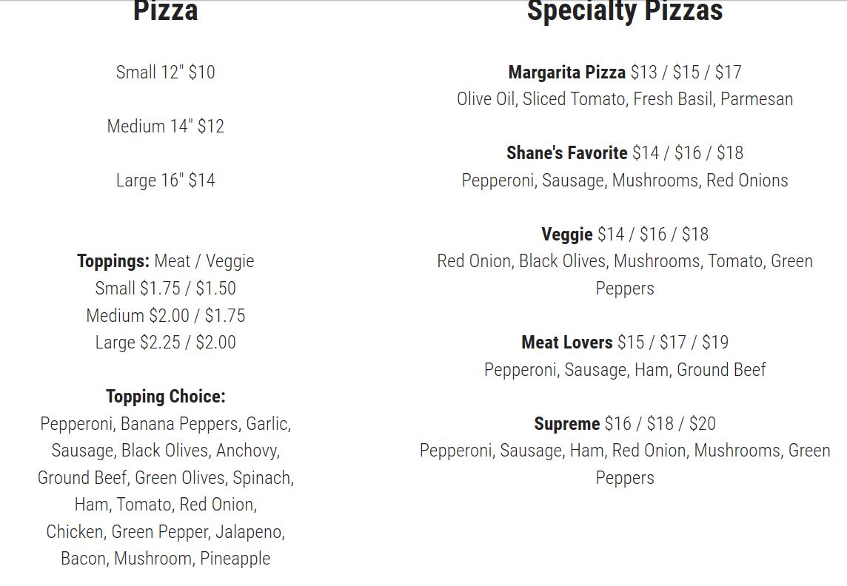This screenshot has height=586, width=847.
Task: Click Small $1.75 / $1.50 topping price
Action: pyautogui.click(x=165, y=289)
